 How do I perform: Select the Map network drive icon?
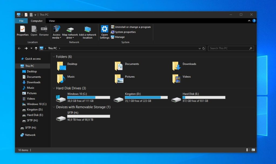pos(70,30)
